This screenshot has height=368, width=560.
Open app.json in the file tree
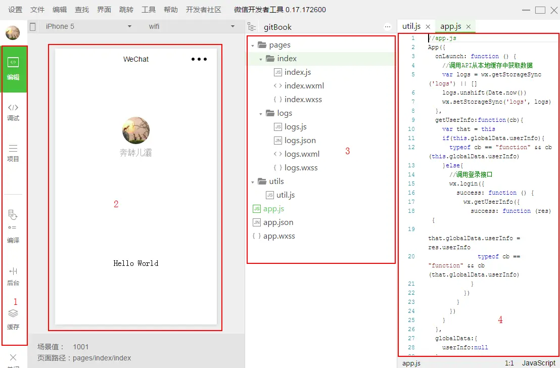click(x=278, y=222)
